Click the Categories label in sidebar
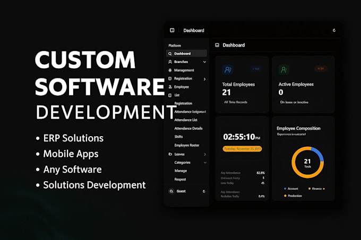The width and height of the screenshot is (361, 240). click(182, 162)
